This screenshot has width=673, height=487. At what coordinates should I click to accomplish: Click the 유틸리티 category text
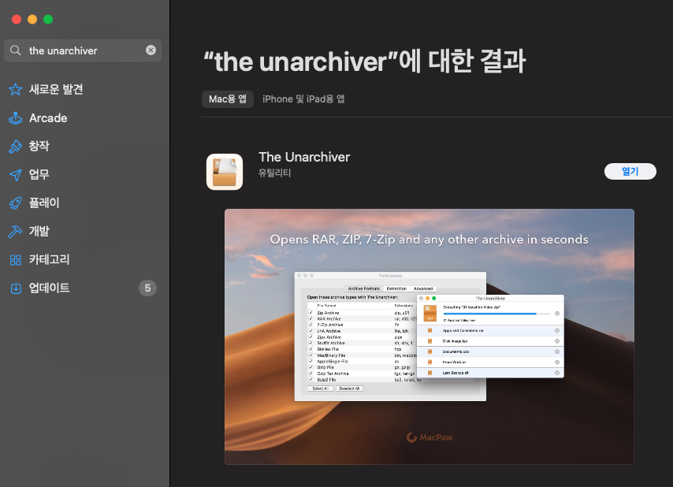click(x=275, y=173)
